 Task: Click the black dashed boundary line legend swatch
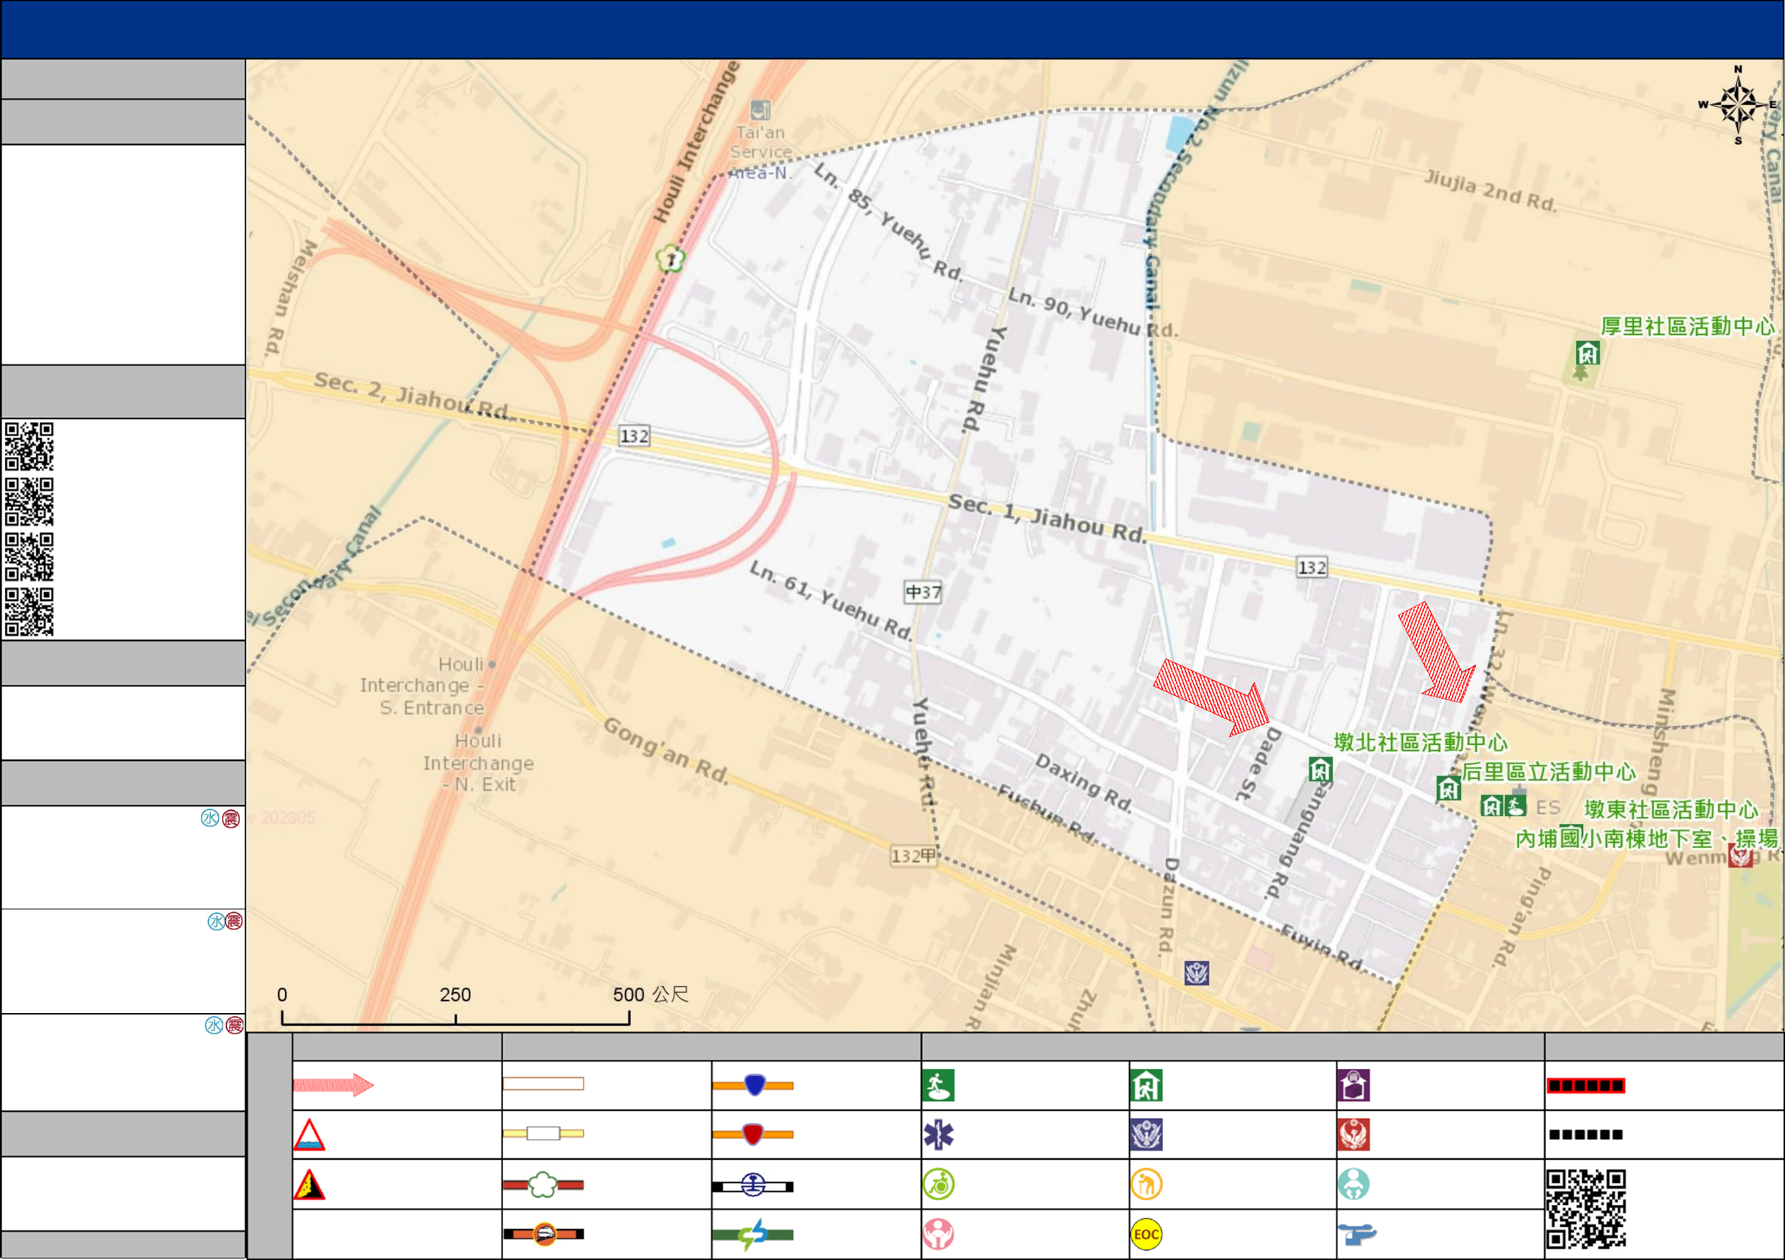pyautogui.click(x=1585, y=1135)
